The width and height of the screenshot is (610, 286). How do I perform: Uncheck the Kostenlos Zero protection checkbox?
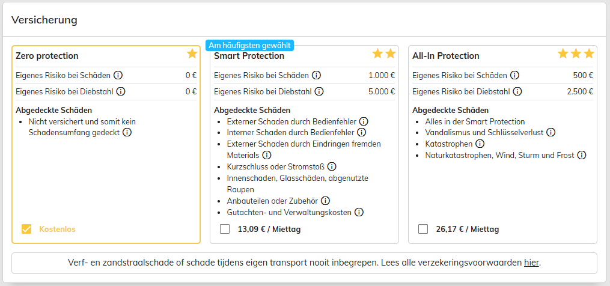tap(26, 229)
